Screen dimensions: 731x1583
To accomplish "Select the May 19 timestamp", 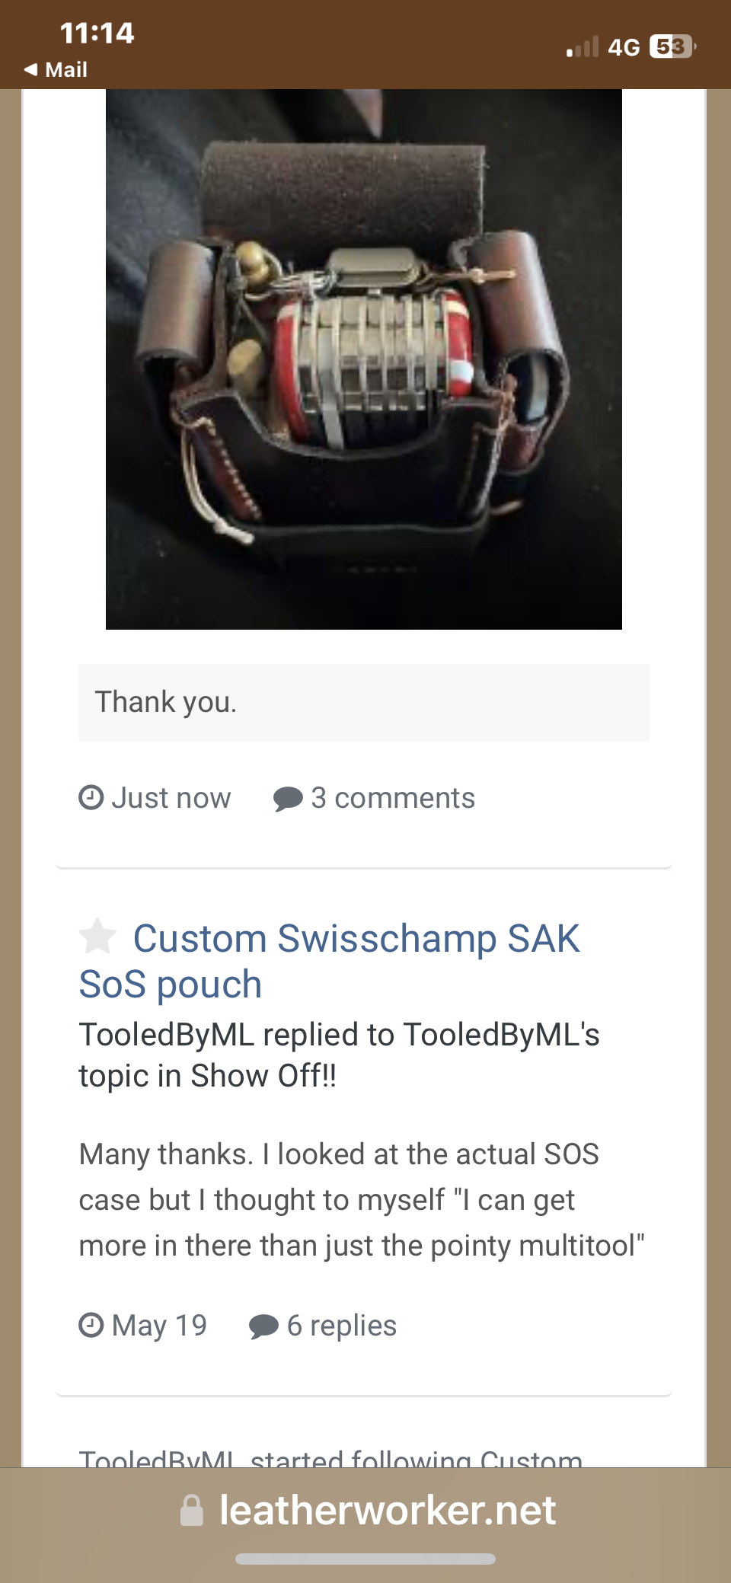I will [159, 1326].
